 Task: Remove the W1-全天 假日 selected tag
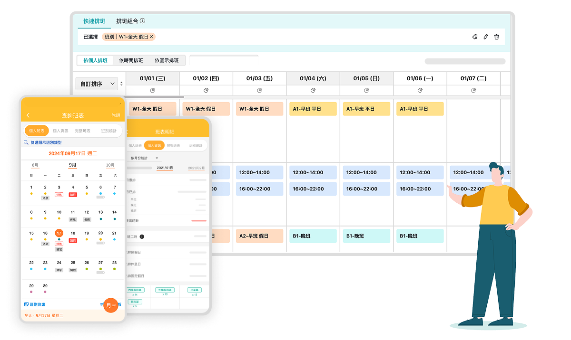(x=151, y=37)
